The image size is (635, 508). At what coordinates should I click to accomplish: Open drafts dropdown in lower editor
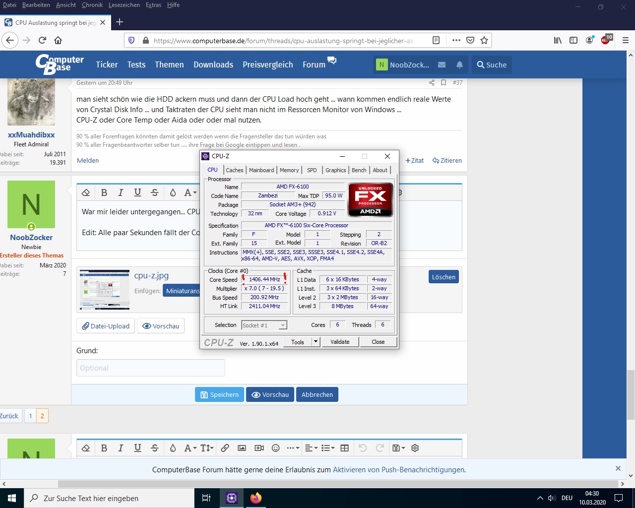[398, 448]
